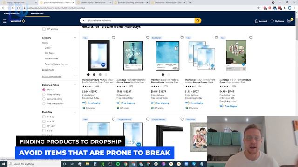This screenshot has width=298, height=167.
Task: Open Cortana from the taskbar
Action: (64, 164)
